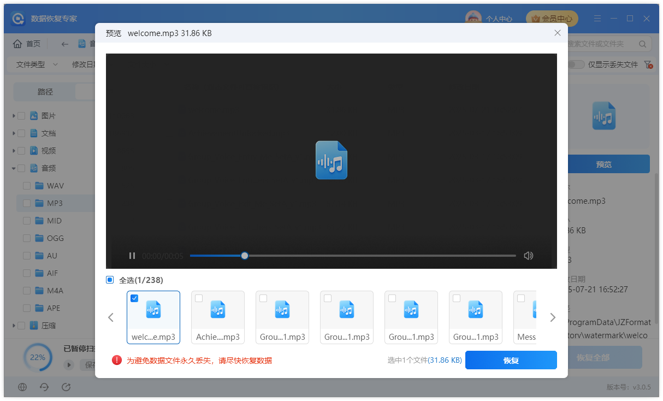Open 会员中心 membership center
The image size is (663, 401).
coord(552,19)
